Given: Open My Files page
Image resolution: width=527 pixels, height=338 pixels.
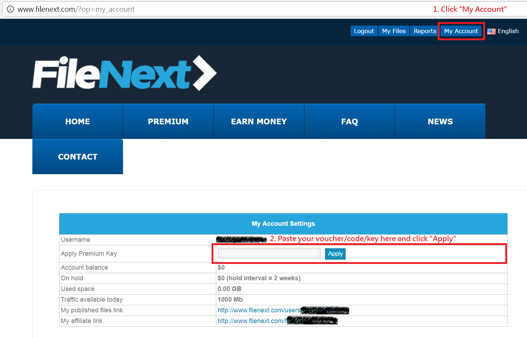Looking at the screenshot, I should pyautogui.click(x=394, y=31).
